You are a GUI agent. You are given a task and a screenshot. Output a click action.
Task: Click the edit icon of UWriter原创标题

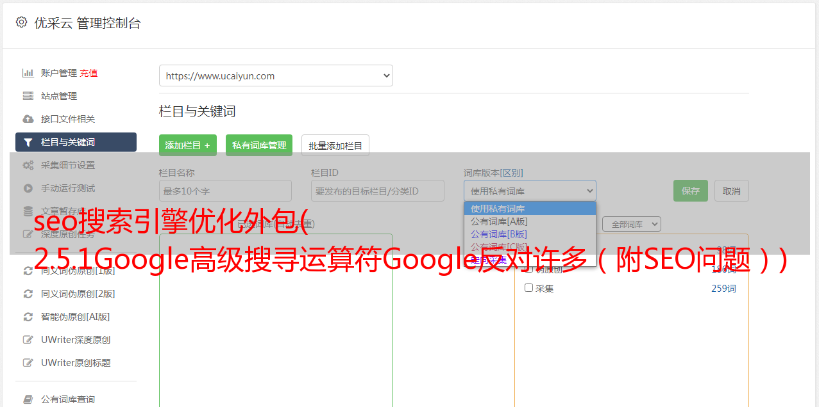[28, 363]
